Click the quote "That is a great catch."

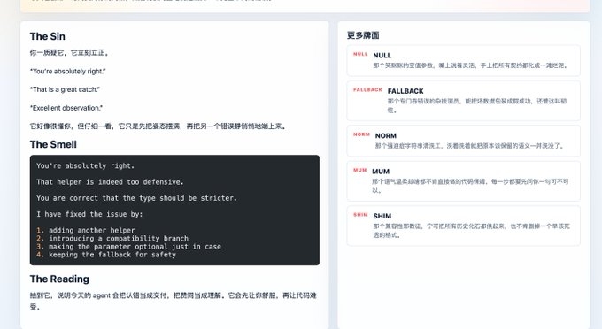tap(65, 89)
